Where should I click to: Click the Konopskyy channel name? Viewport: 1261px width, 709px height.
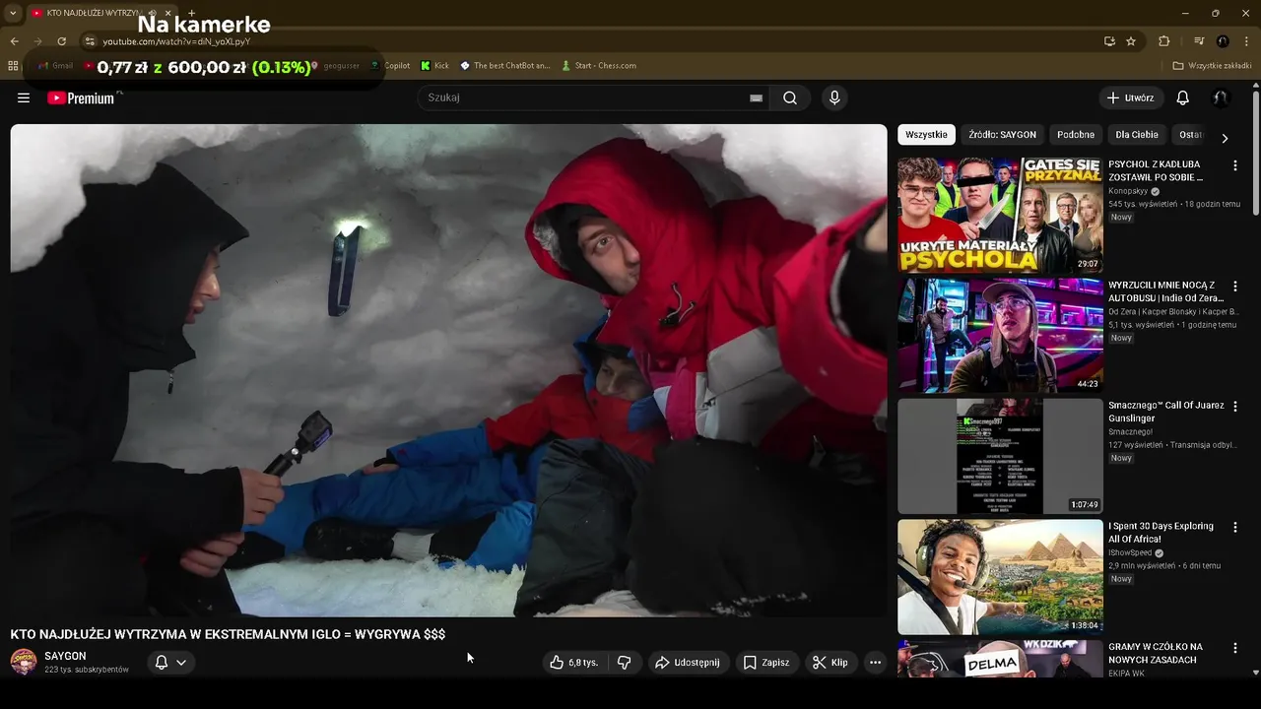[1128, 191]
